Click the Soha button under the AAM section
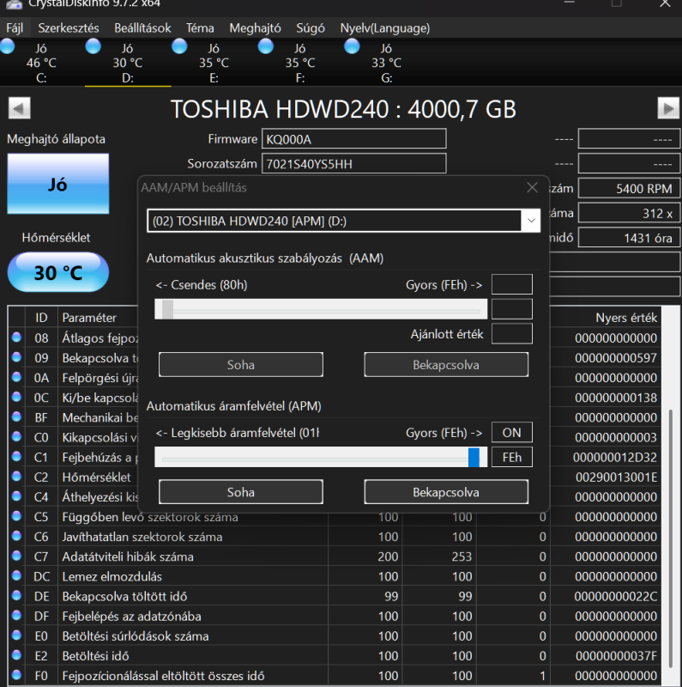This screenshot has width=682, height=687. click(240, 364)
